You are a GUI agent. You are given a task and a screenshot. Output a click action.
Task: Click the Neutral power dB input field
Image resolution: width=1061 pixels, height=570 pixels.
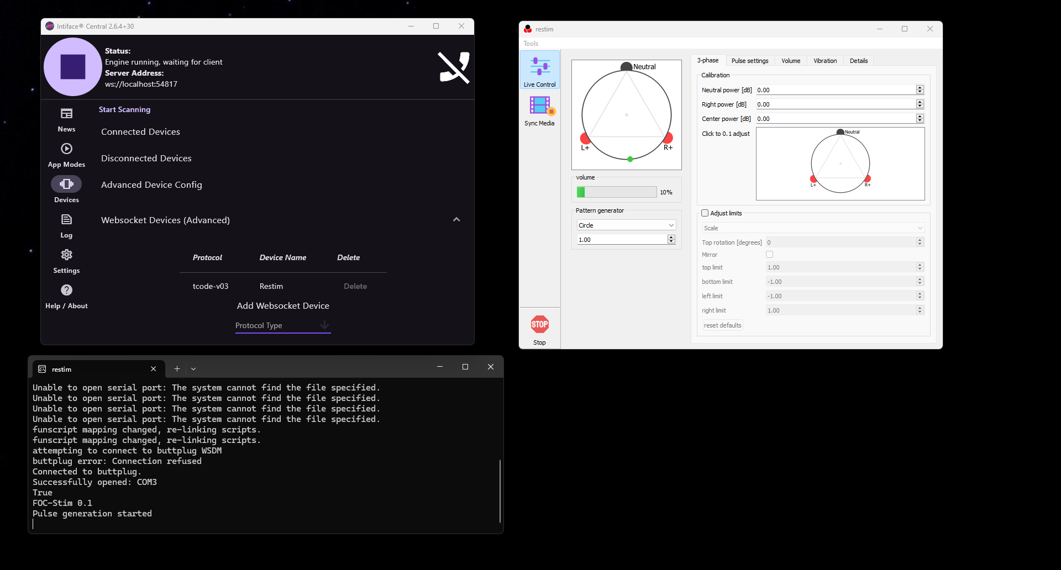pos(836,89)
